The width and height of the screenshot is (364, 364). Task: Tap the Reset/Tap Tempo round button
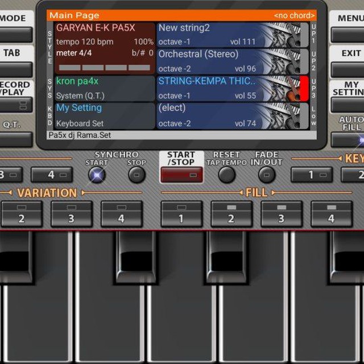pos(226,175)
